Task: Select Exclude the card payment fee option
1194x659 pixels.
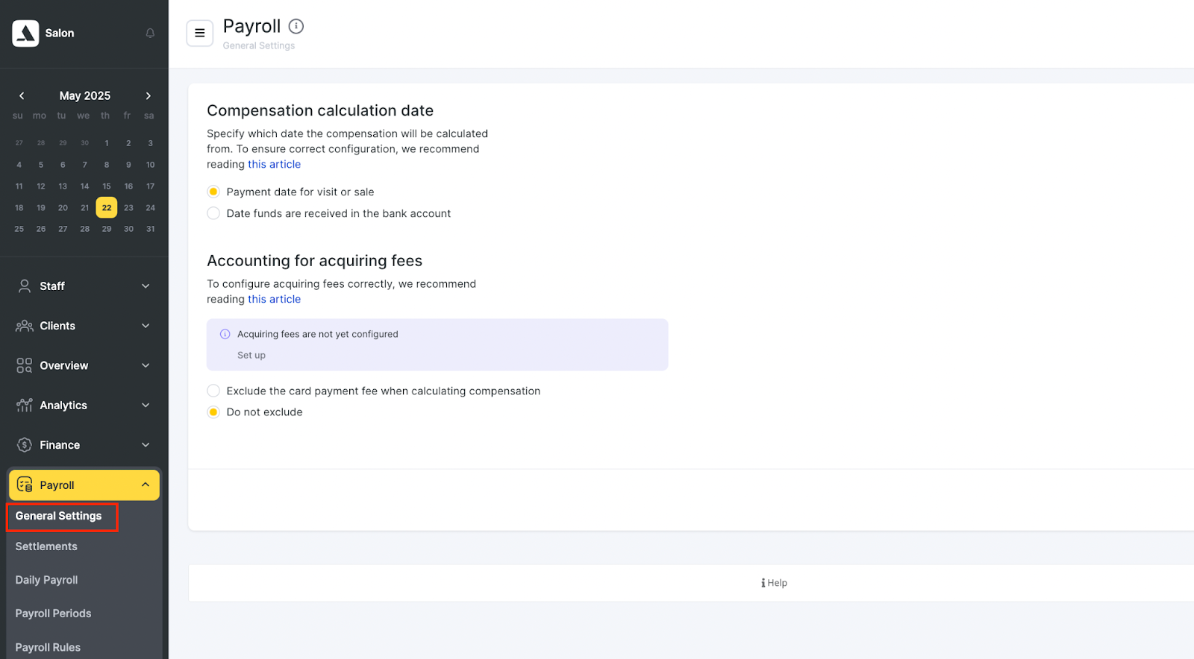Action: 213,391
